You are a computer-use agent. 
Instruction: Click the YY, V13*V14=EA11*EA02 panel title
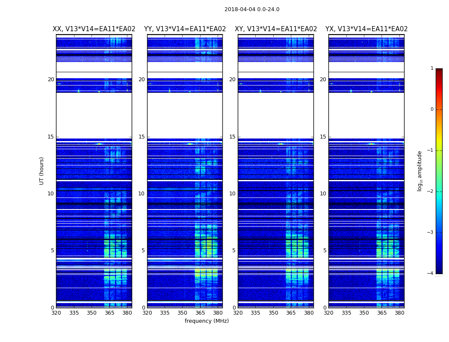(x=185, y=29)
